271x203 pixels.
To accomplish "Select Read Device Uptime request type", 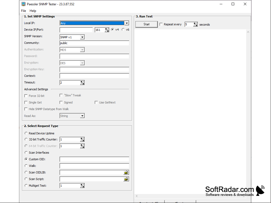I will coord(26,133).
